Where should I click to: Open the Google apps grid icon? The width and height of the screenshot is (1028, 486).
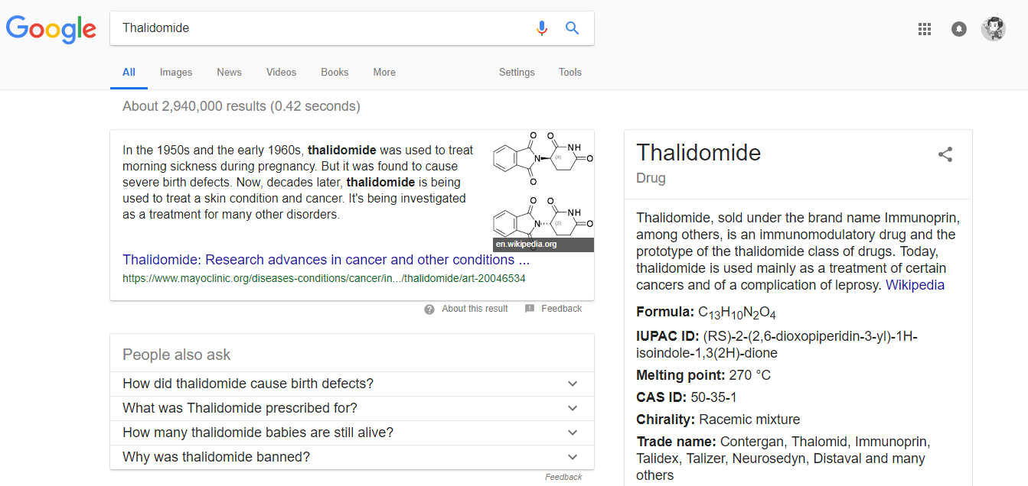pyautogui.click(x=925, y=29)
